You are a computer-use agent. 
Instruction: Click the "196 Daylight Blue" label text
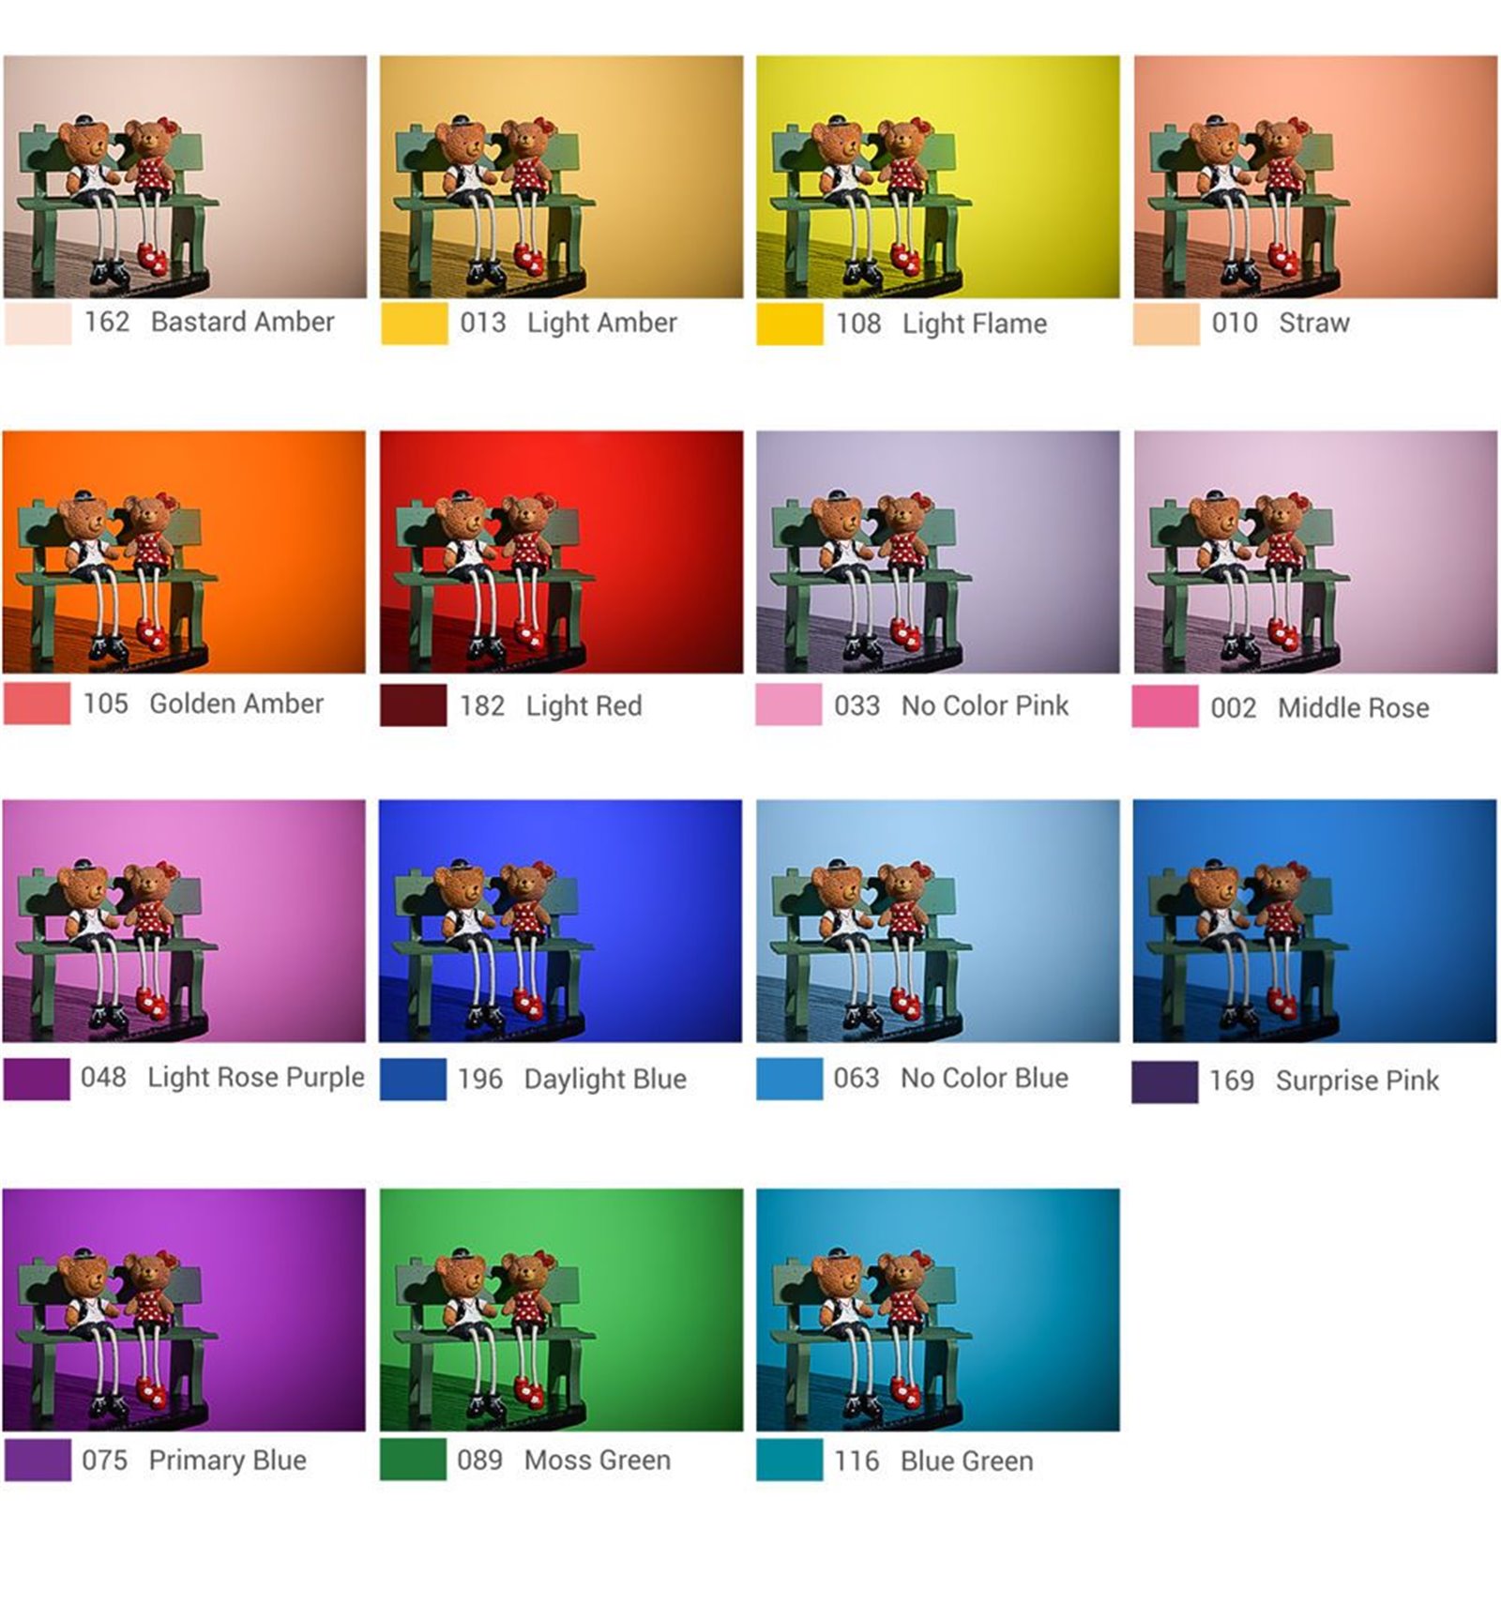[572, 1079]
